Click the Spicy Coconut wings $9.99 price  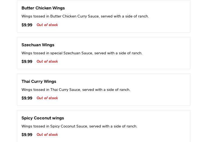coord(27,135)
